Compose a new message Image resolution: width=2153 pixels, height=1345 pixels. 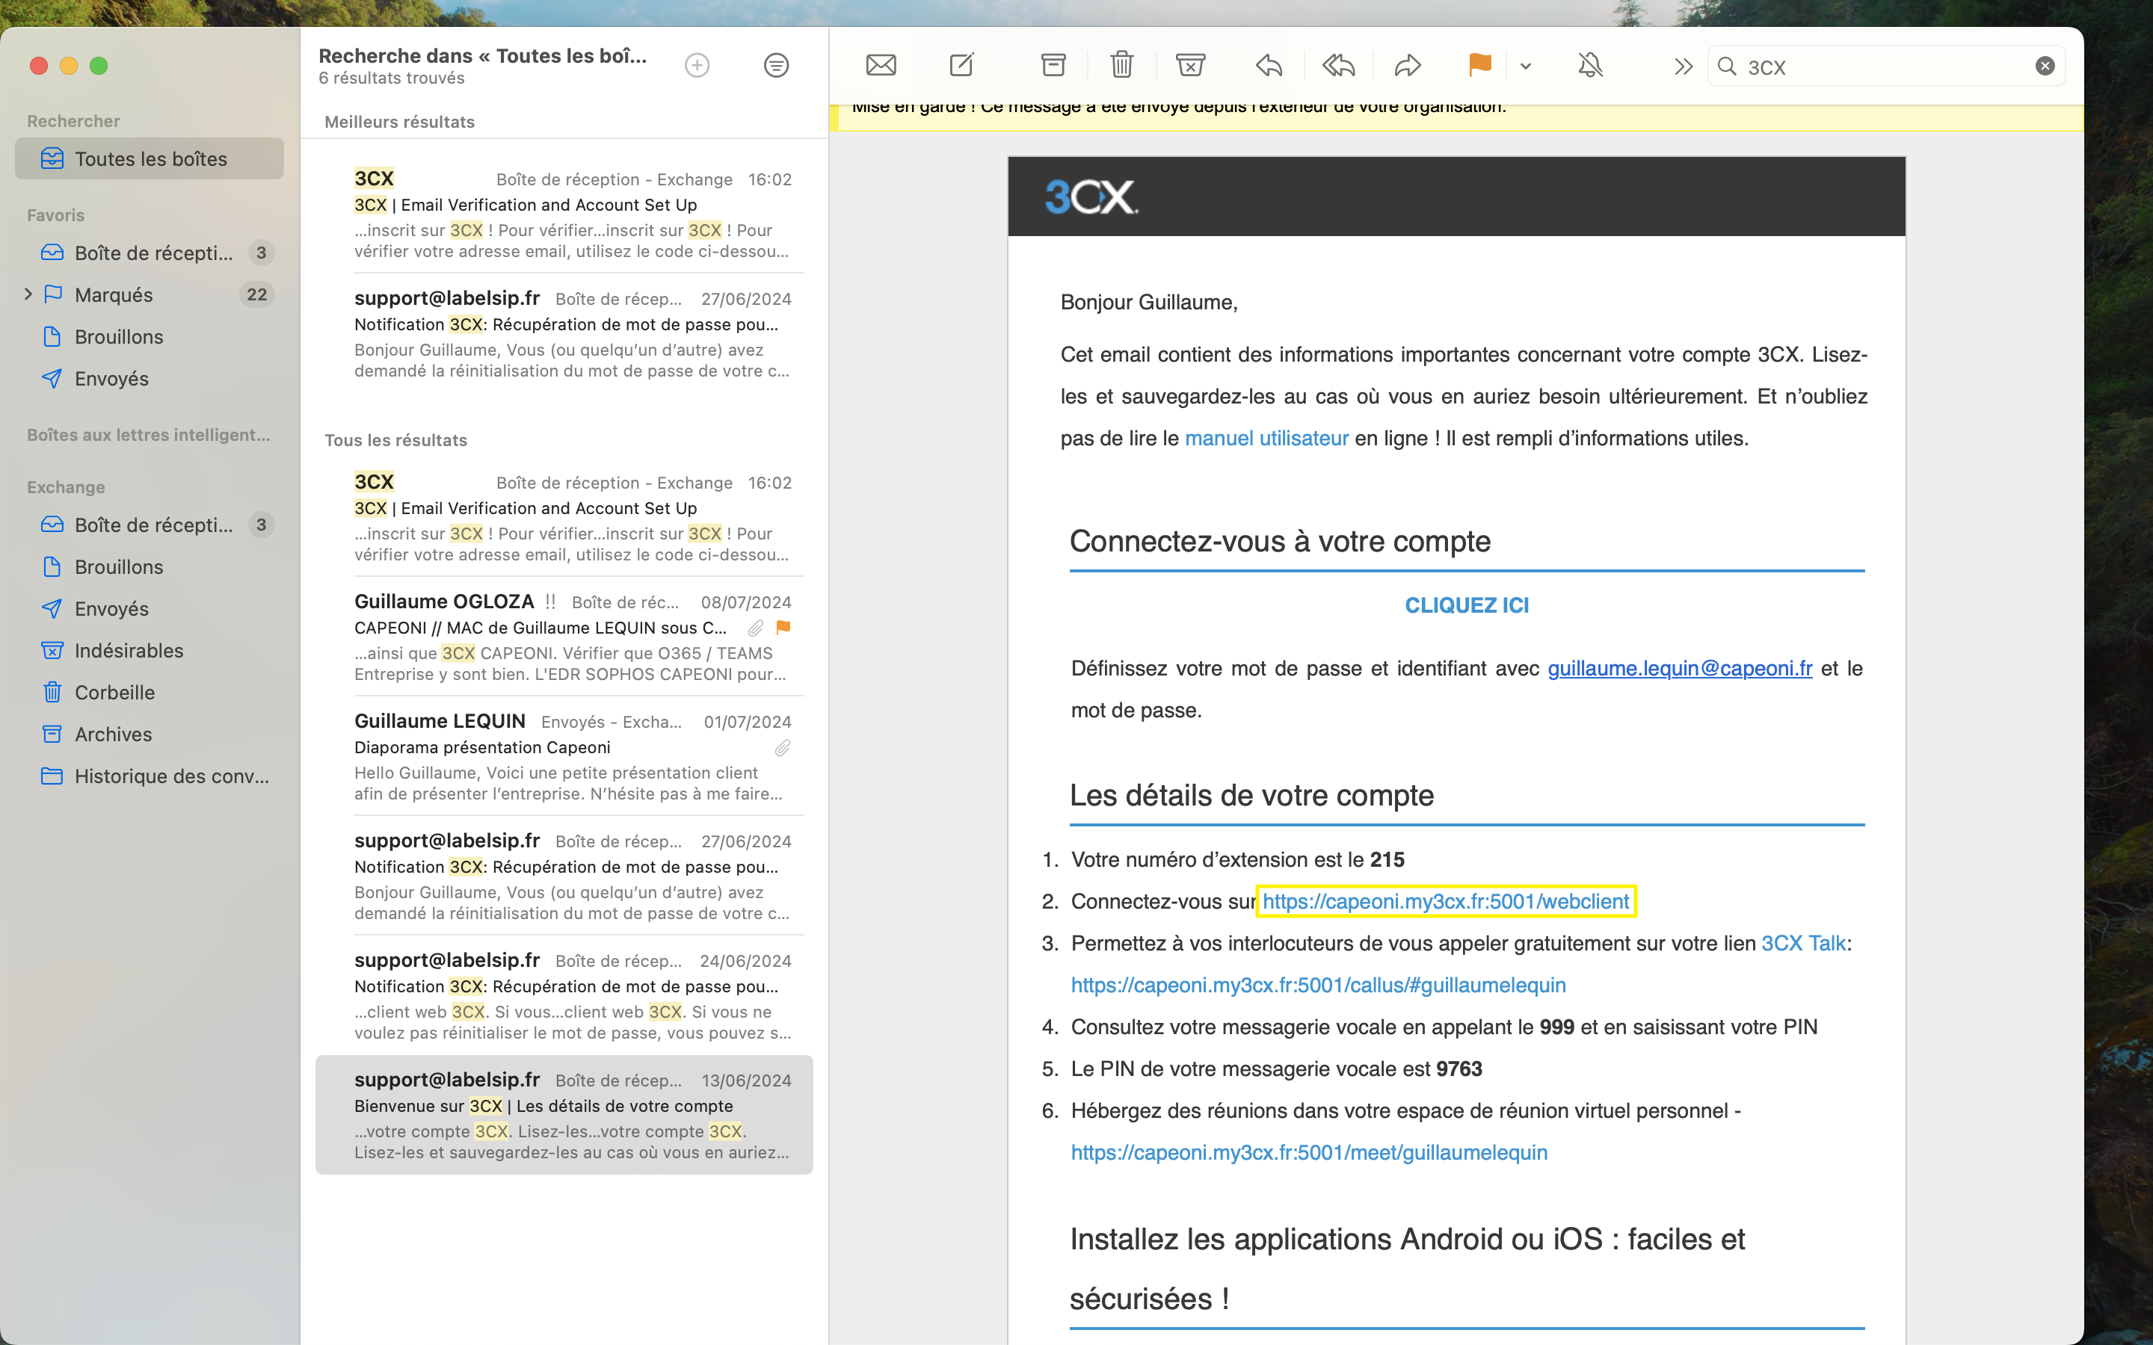pos(961,66)
